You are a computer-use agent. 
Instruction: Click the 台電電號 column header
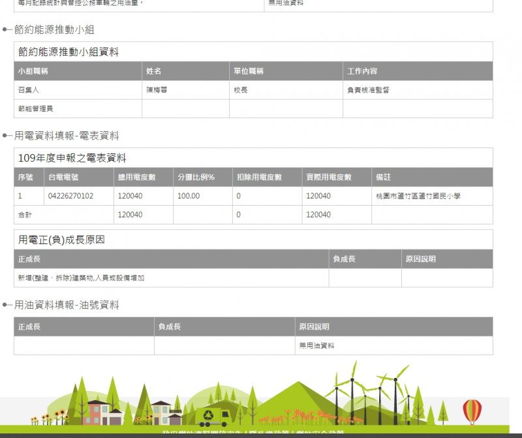[x=63, y=177]
